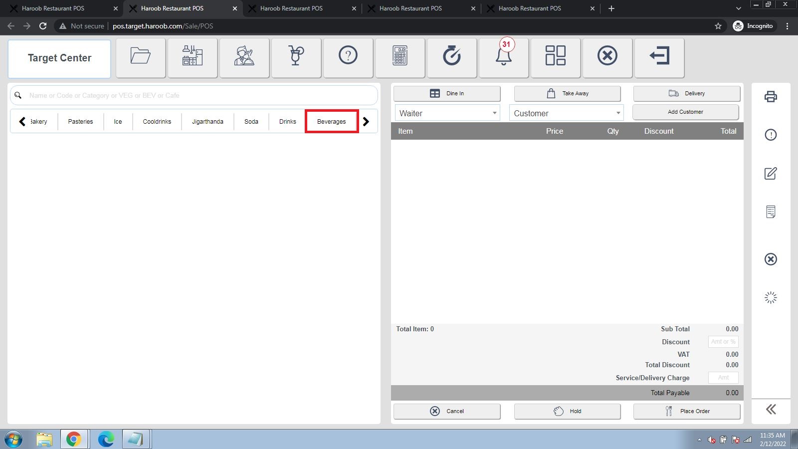Select the Pasteries category tab
Viewport: 798px width, 449px height.
click(x=80, y=121)
